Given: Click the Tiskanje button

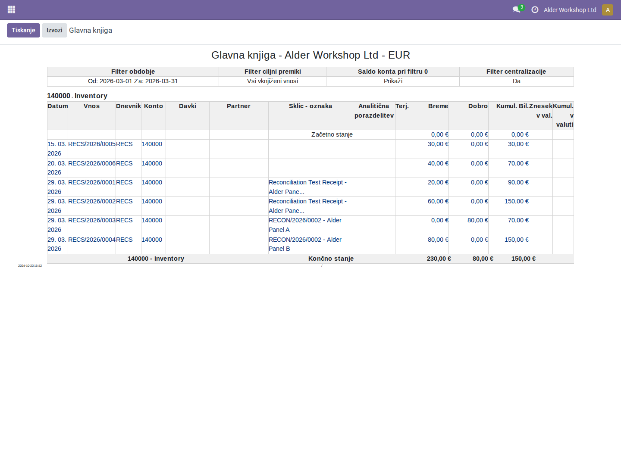Looking at the screenshot, I should (x=23, y=30).
